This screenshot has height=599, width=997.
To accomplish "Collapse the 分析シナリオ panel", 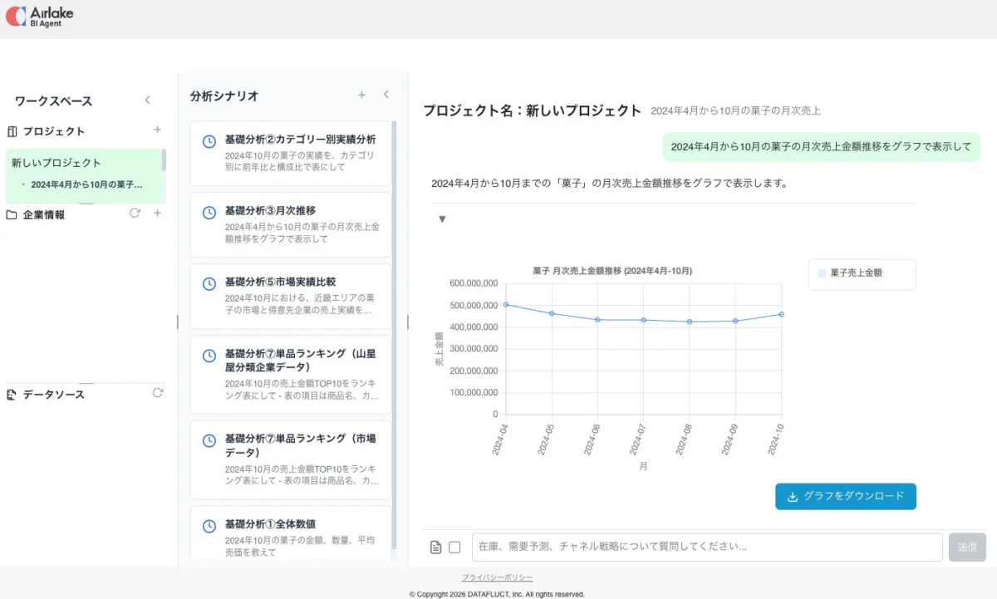I will [x=386, y=96].
